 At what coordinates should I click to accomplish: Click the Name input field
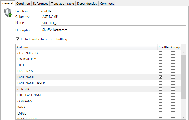[113, 23]
